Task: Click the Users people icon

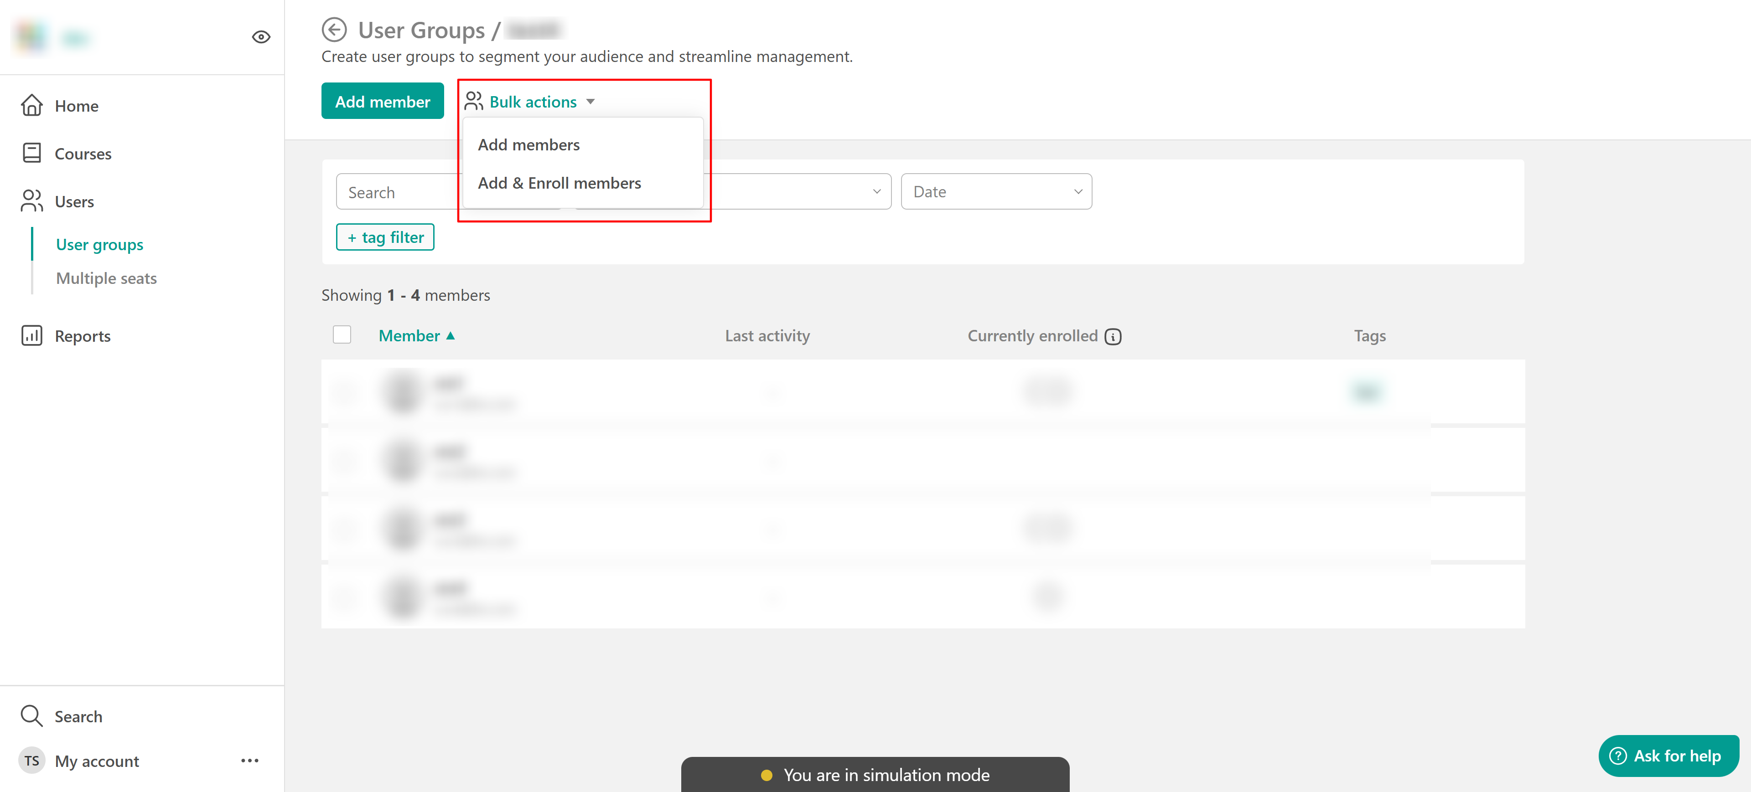Action: [x=32, y=201]
